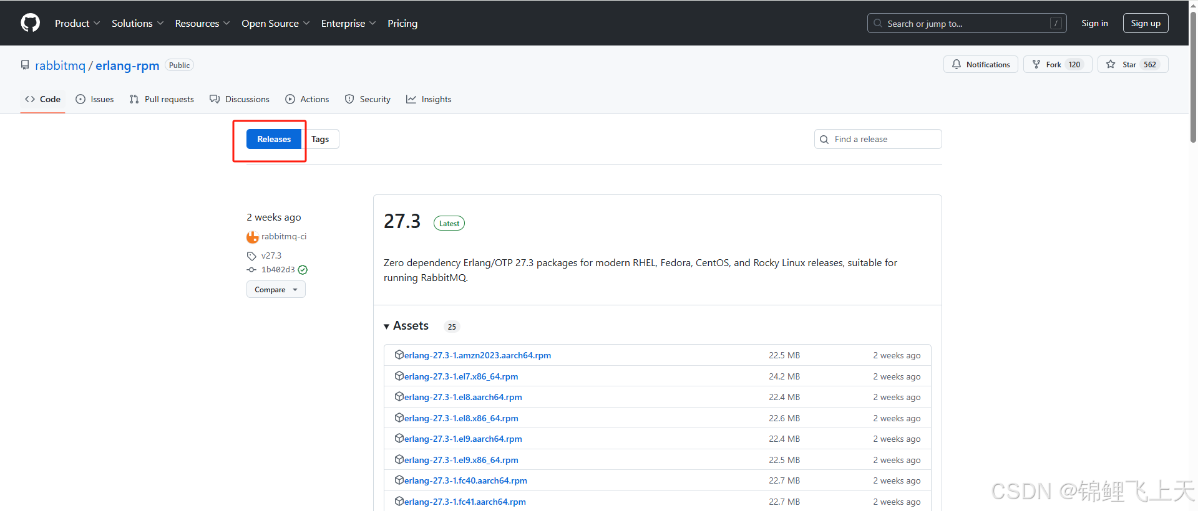This screenshot has height=511, width=1198.
Task: Select the Releases button
Action: 274,139
